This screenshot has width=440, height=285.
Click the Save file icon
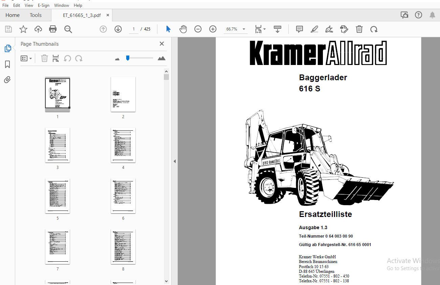click(x=8, y=29)
